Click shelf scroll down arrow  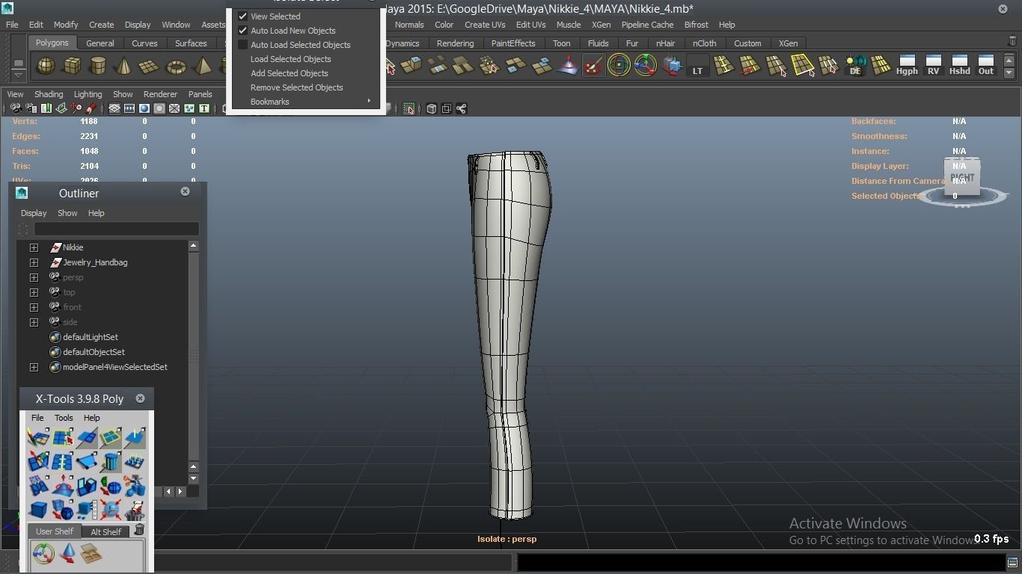pos(1009,72)
